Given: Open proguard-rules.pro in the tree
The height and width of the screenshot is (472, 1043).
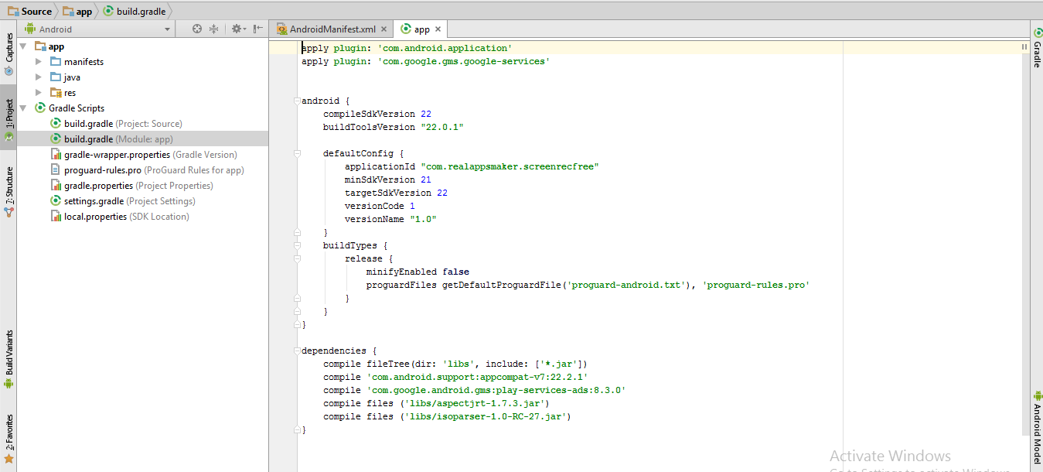Looking at the screenshot, I should tap(102, 170).
